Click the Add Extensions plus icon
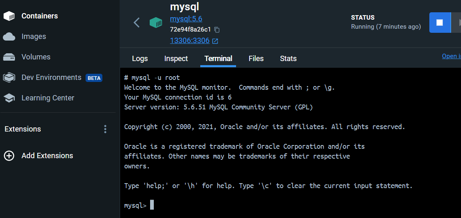This screenshot has height=218, width=461. tap(9, 156)
